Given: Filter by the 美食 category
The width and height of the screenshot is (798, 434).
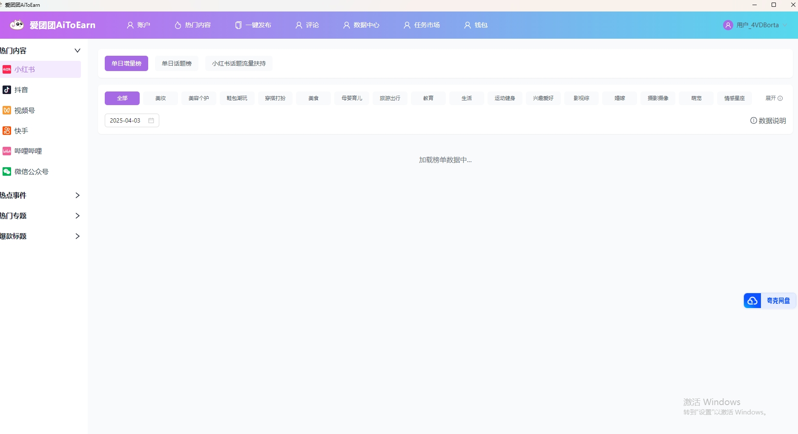Looking at the screenshot, I should click(313, 98).
